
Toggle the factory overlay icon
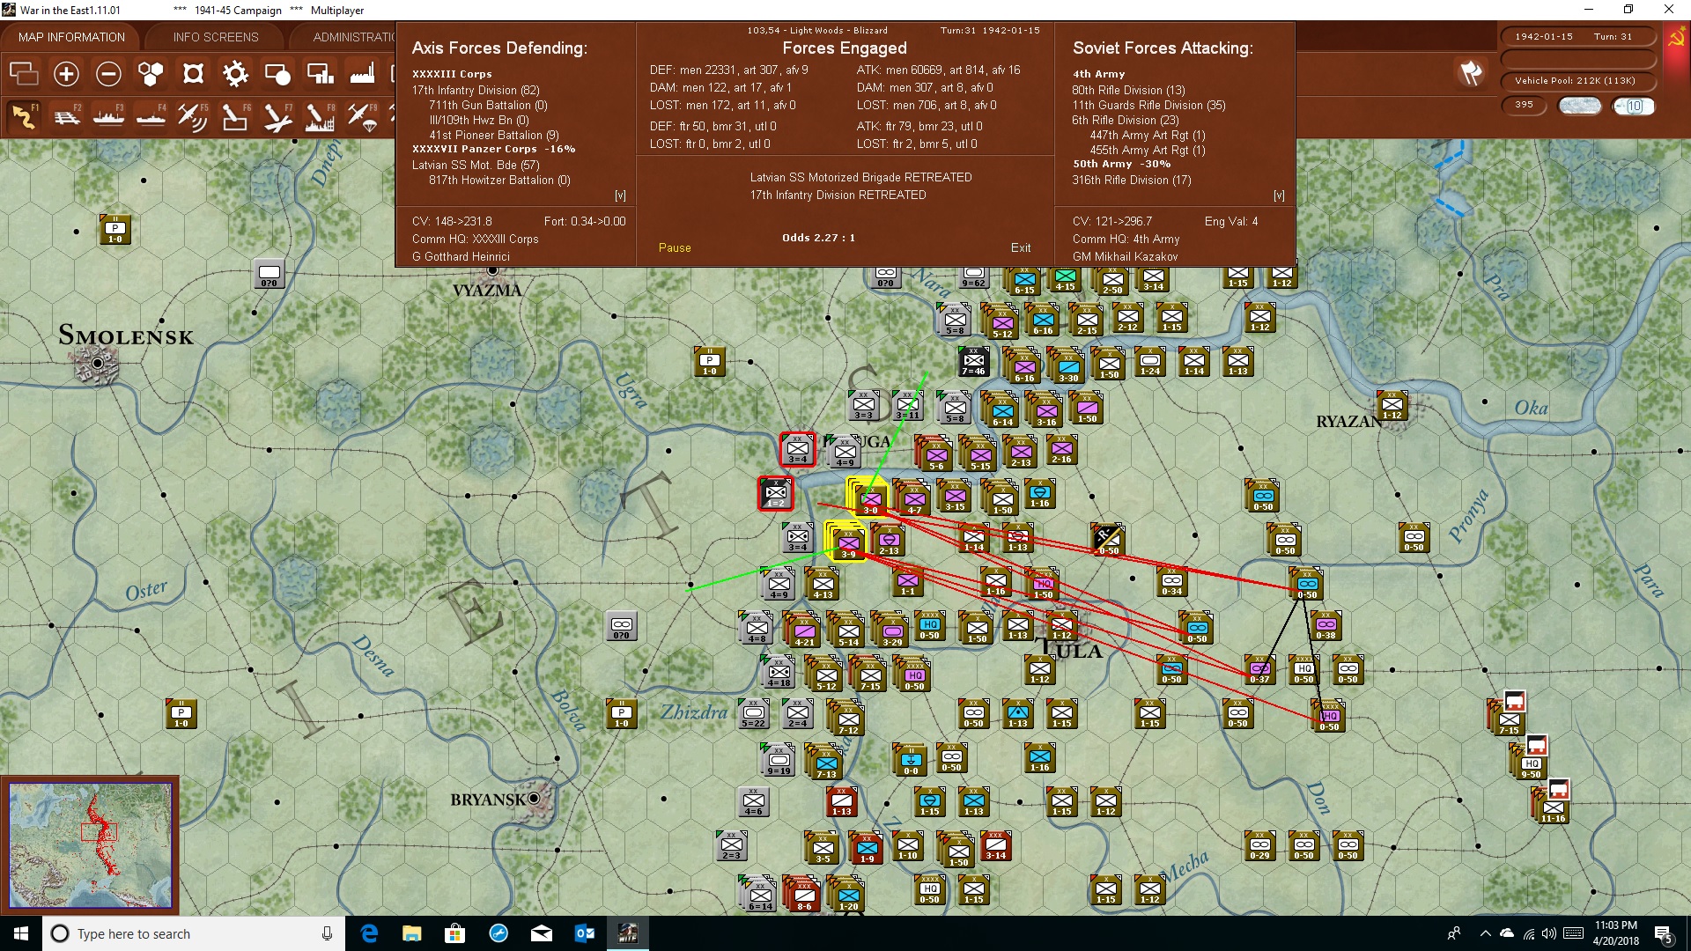[362, 74]
